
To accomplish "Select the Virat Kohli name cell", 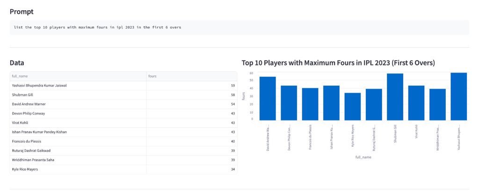I will tap(78, 123).
